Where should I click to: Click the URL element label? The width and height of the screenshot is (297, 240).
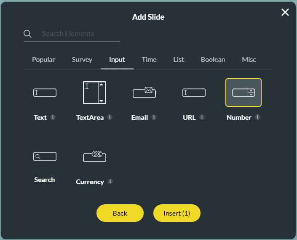coord(189,118)
